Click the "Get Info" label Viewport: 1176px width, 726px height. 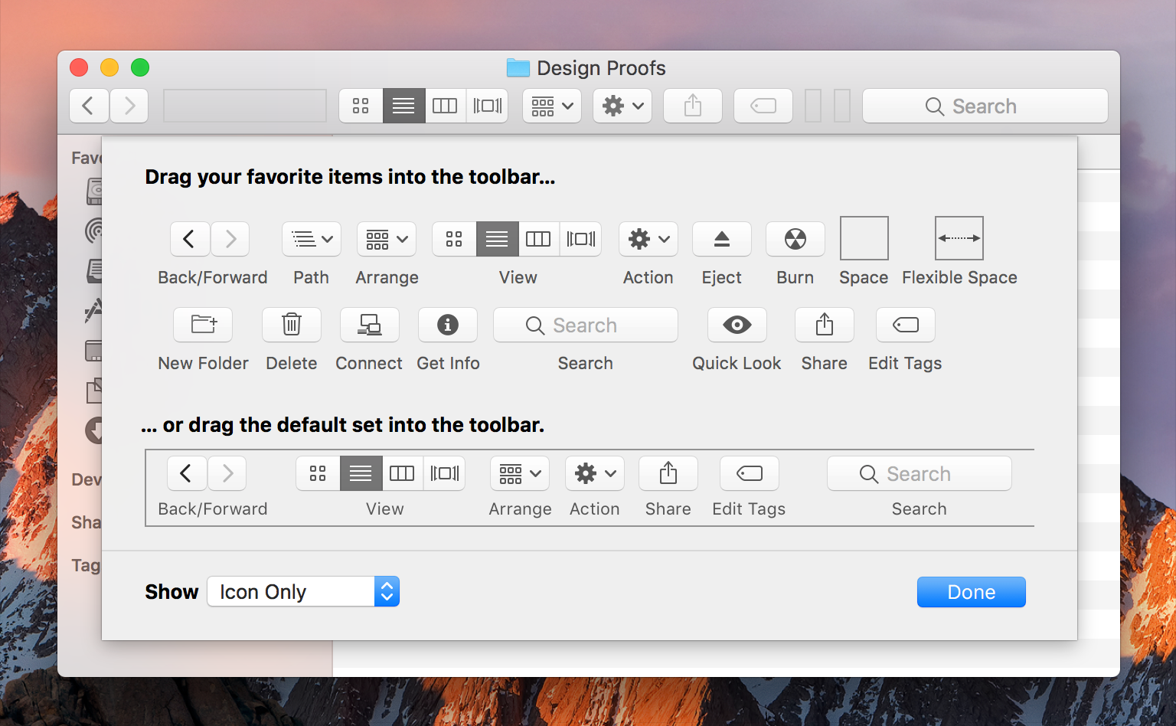pos(448,363)
